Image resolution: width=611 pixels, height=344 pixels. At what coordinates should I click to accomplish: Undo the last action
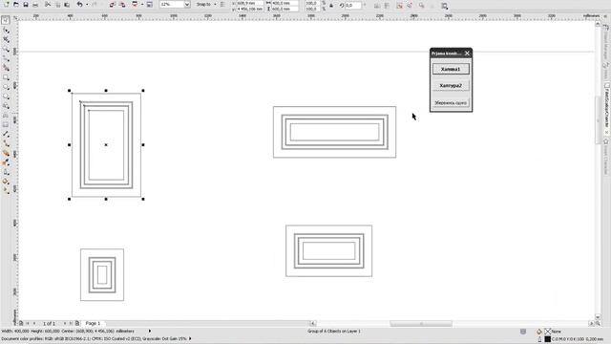coord(79,4)
